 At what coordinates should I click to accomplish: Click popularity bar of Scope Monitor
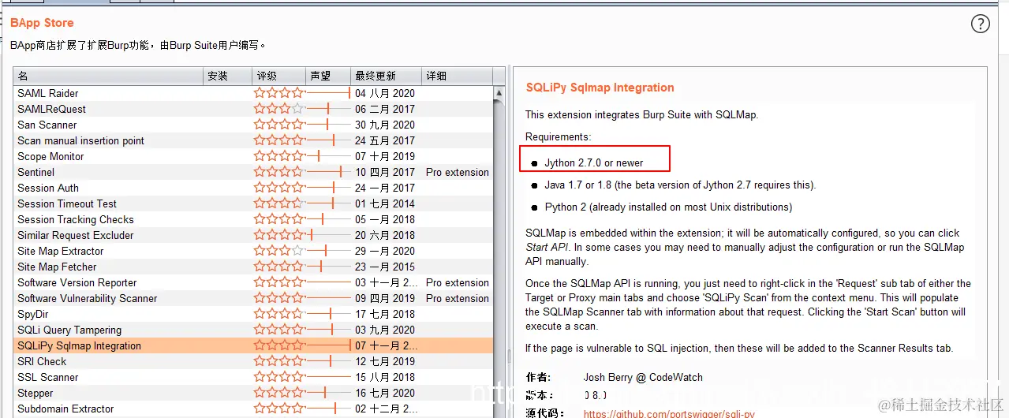(x=328, y=156)
